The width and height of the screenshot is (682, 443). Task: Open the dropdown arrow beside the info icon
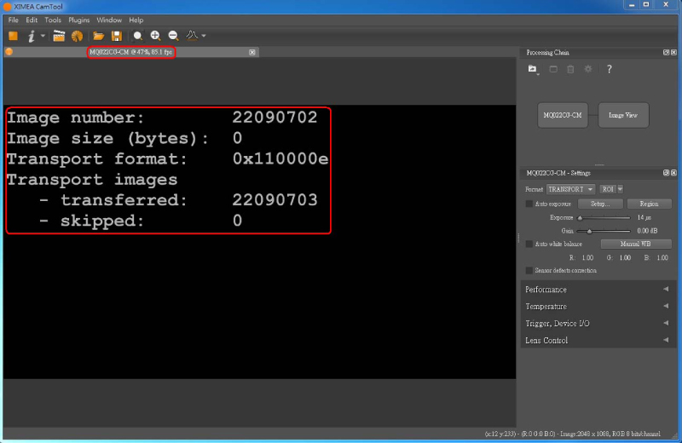pyautogui.click(x=43, y=36)
